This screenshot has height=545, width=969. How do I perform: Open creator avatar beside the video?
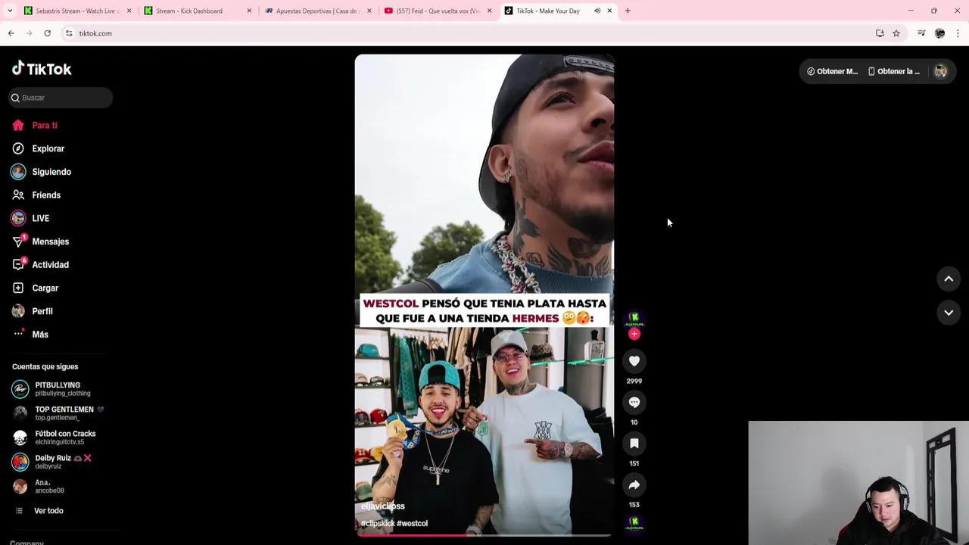click(x=634, y=318)
